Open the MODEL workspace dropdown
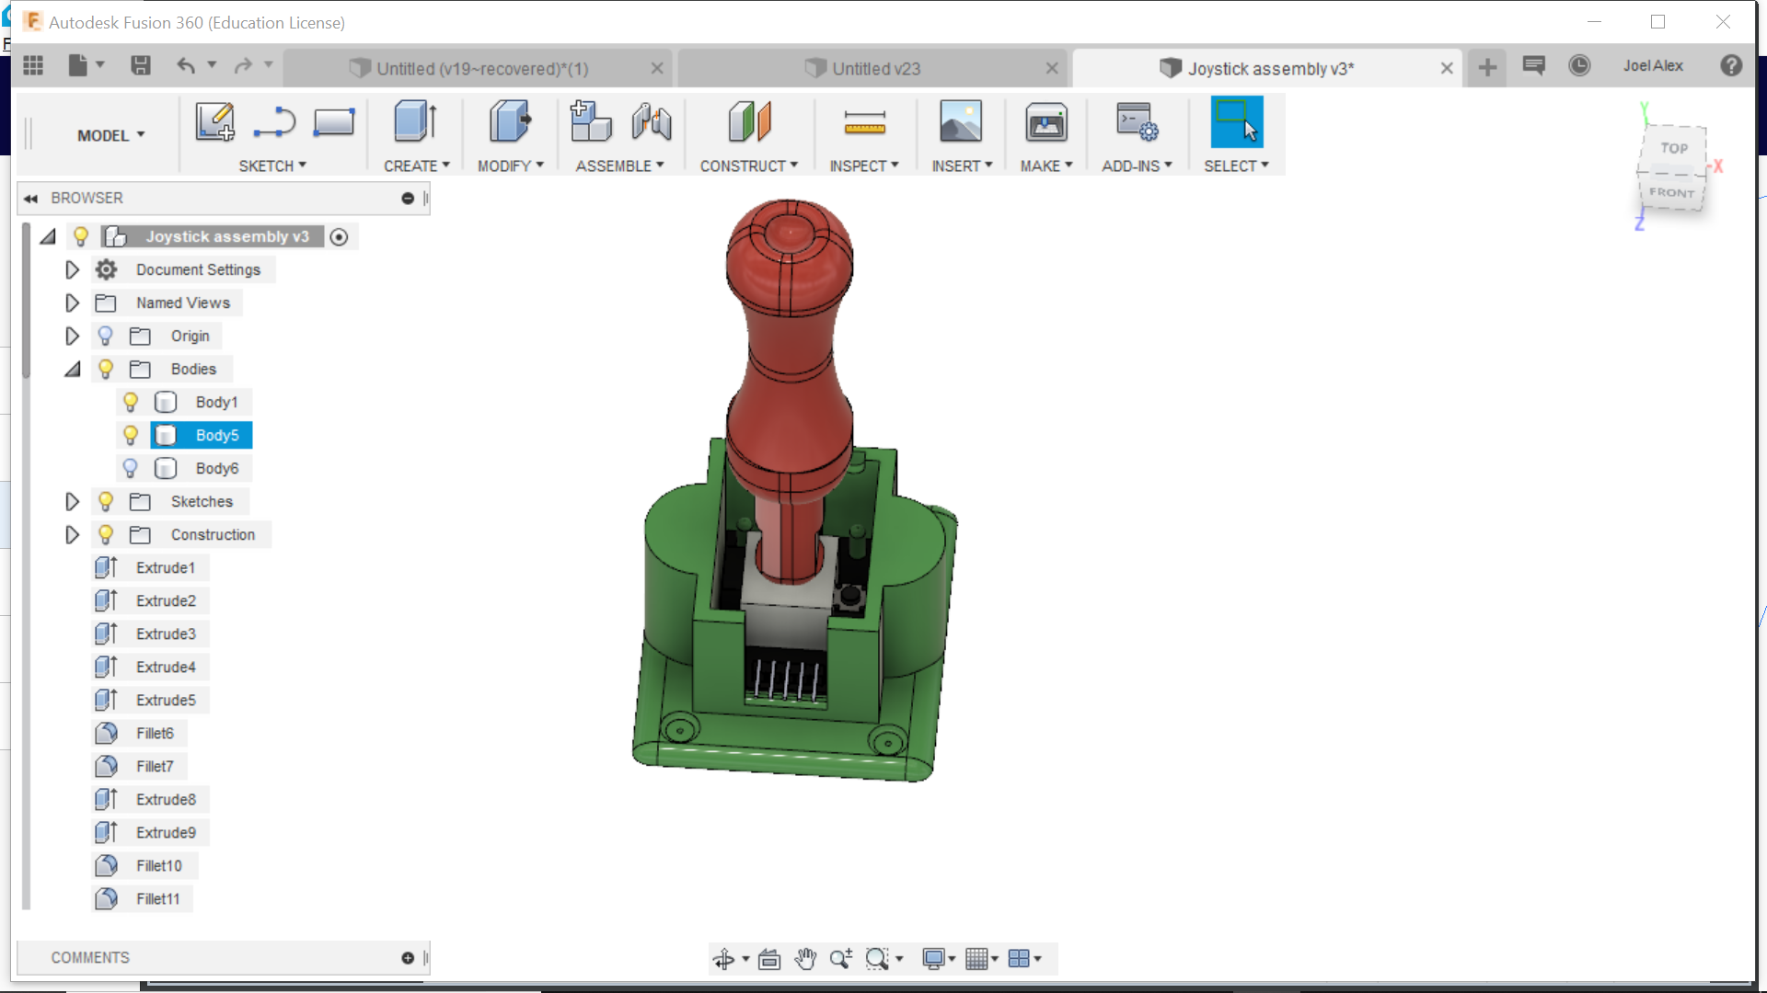The height and width of the screenshot is (993, 1767). (x=110, y=135)
